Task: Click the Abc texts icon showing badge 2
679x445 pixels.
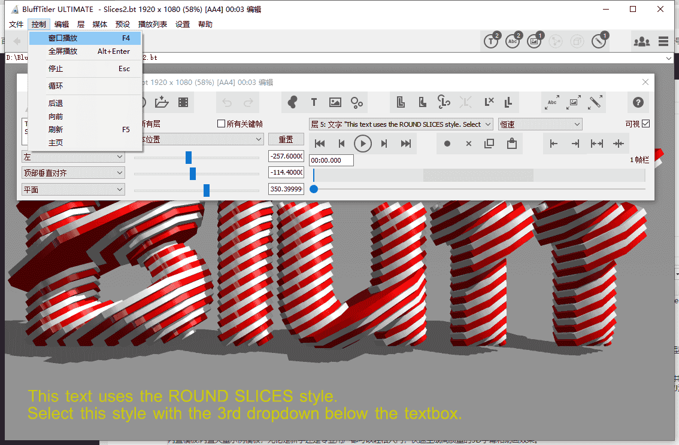Action: click(512, 42)
